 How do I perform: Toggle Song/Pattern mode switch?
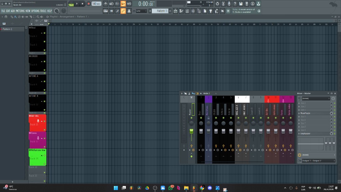[x=71, y=4]
